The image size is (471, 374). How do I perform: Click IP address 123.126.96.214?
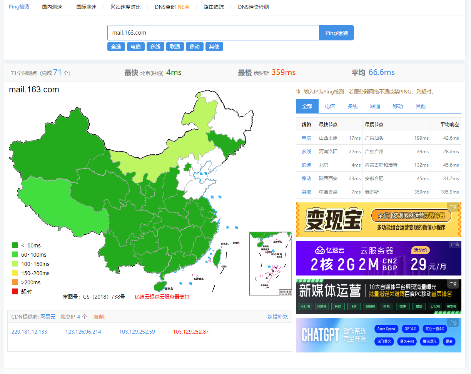click(83, 332)
